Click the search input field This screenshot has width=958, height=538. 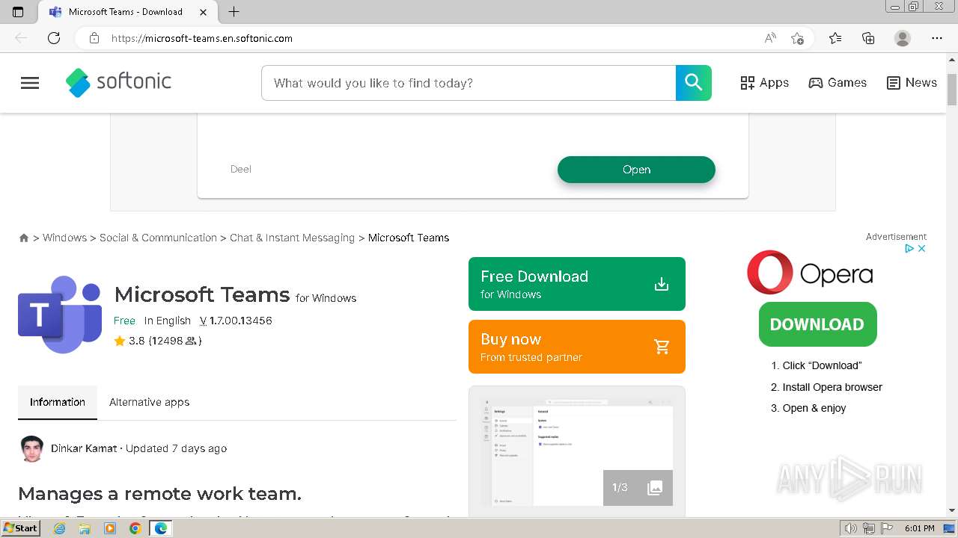469,83
